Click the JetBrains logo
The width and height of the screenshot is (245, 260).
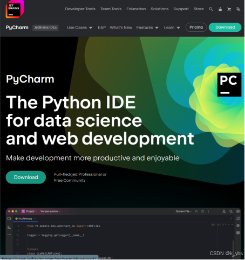[x=15, y=9]
